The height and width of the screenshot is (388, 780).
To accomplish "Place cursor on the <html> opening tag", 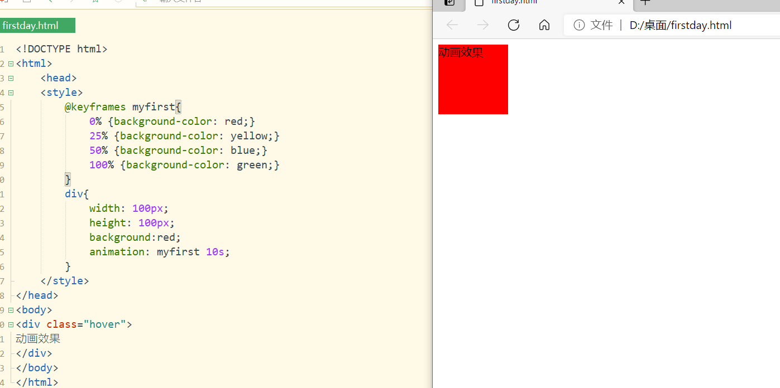I will pos(34,64).
